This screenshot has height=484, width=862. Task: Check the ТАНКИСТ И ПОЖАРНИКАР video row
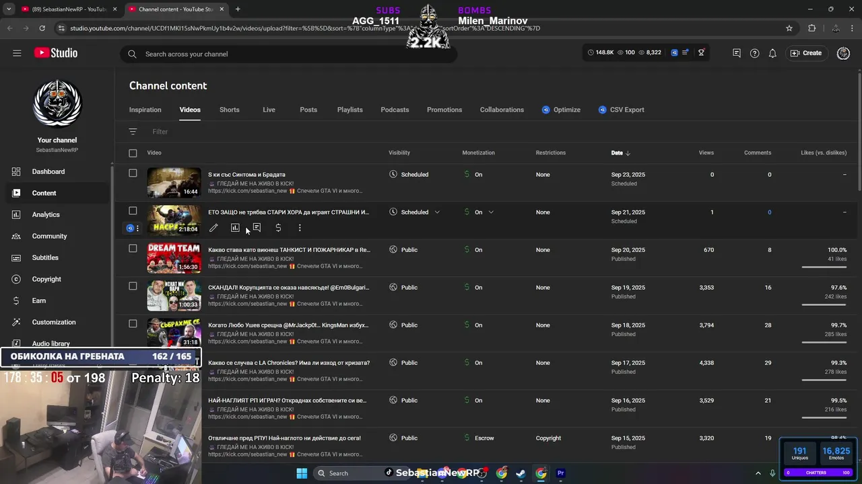click(133, 249)
